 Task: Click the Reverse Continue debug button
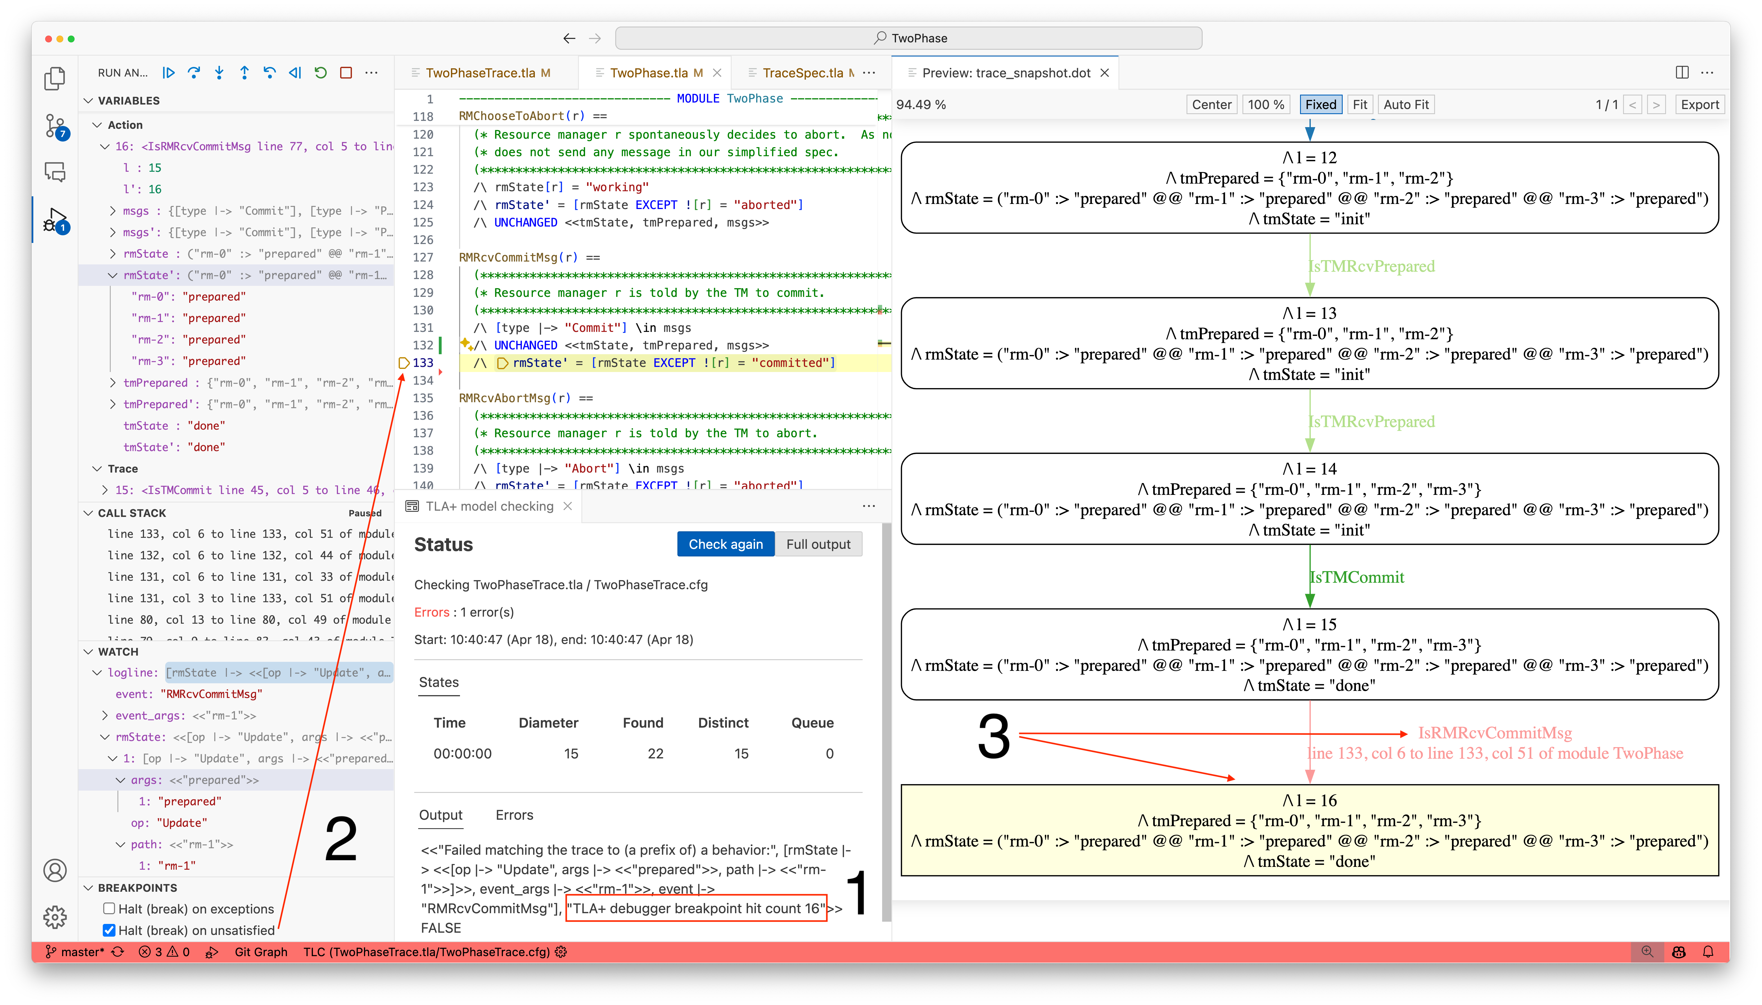(x=295, y=73)
